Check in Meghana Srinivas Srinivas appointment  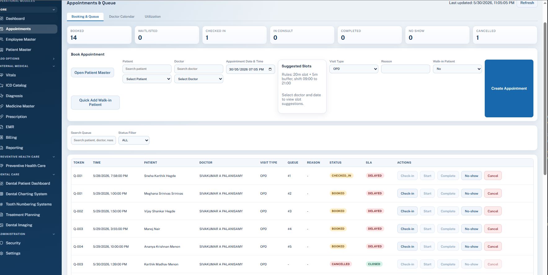(407, 193)
